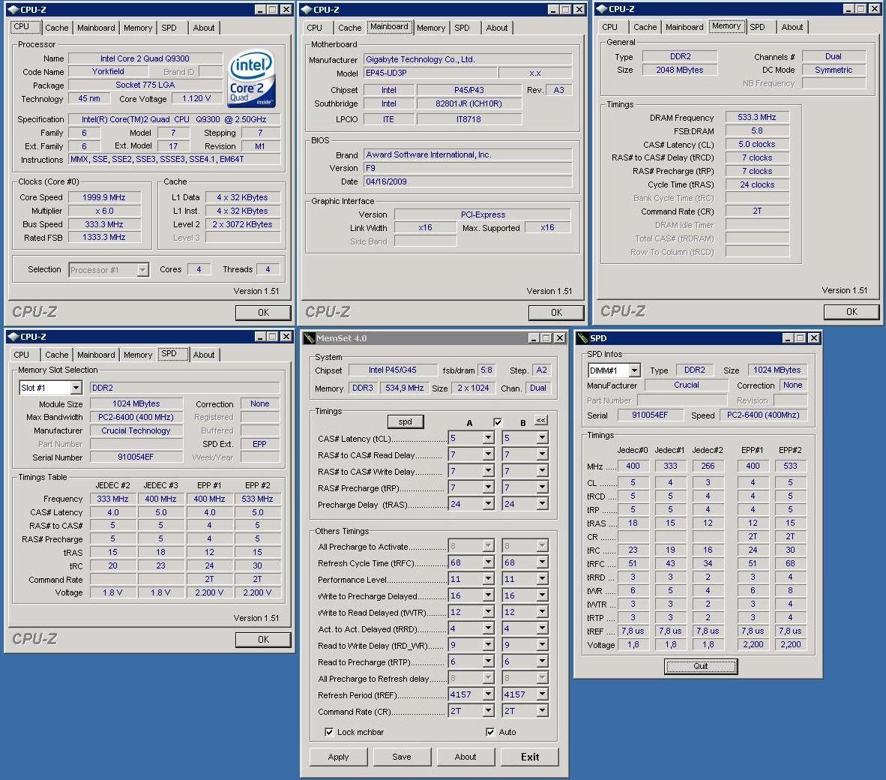Viewport: 886px width, 780px height.
Task: Open column B dropdown for Read to Write Delay (tRD_WR)
Action: click(542, 645)
